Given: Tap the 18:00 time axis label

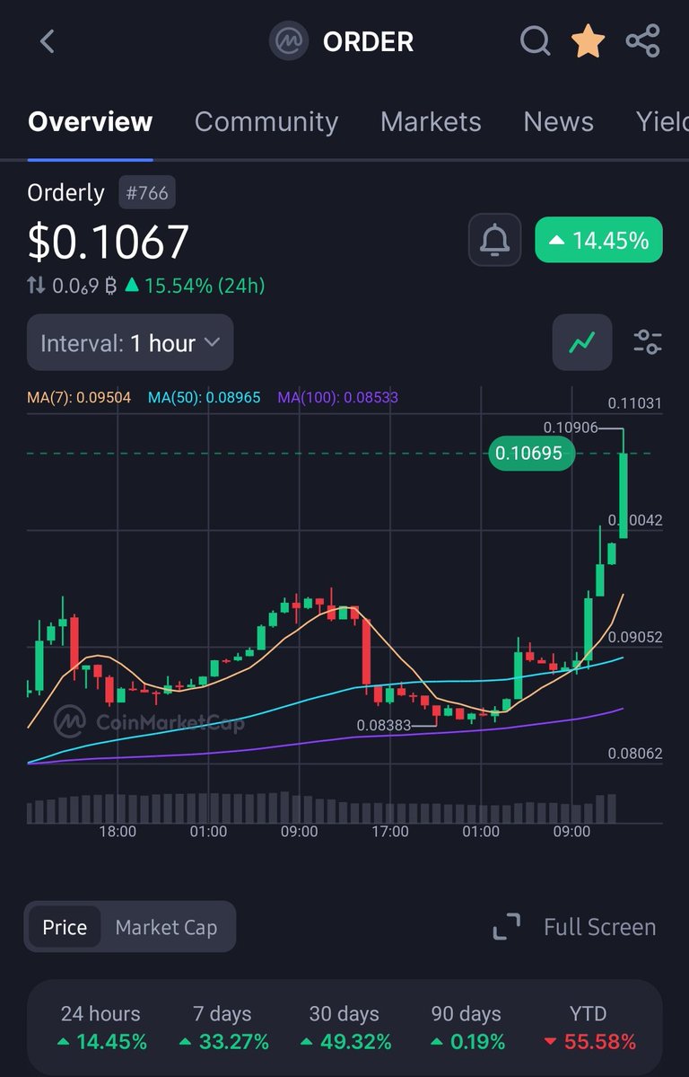Looking at the screenshot, I should click(118, 832).
